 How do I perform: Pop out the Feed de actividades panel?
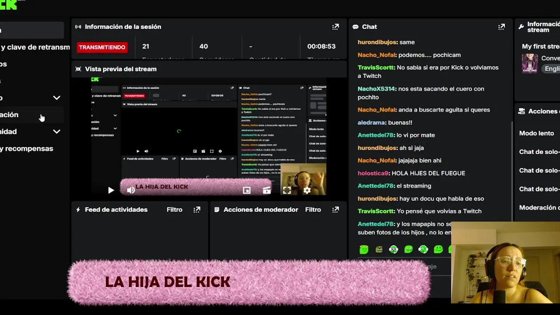(197, 210)
